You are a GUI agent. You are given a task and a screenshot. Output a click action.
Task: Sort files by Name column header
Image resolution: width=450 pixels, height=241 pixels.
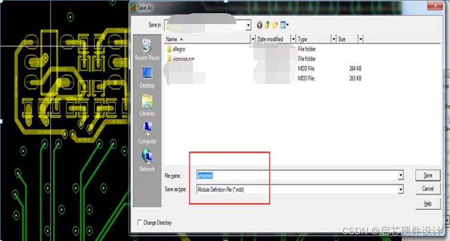click(x=208, y=39)
